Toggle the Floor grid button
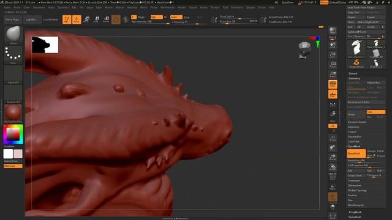392x220 pixels. pos(333,94)
